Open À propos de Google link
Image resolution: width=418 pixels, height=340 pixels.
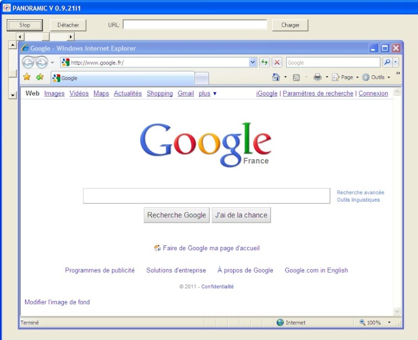[245, 270]
